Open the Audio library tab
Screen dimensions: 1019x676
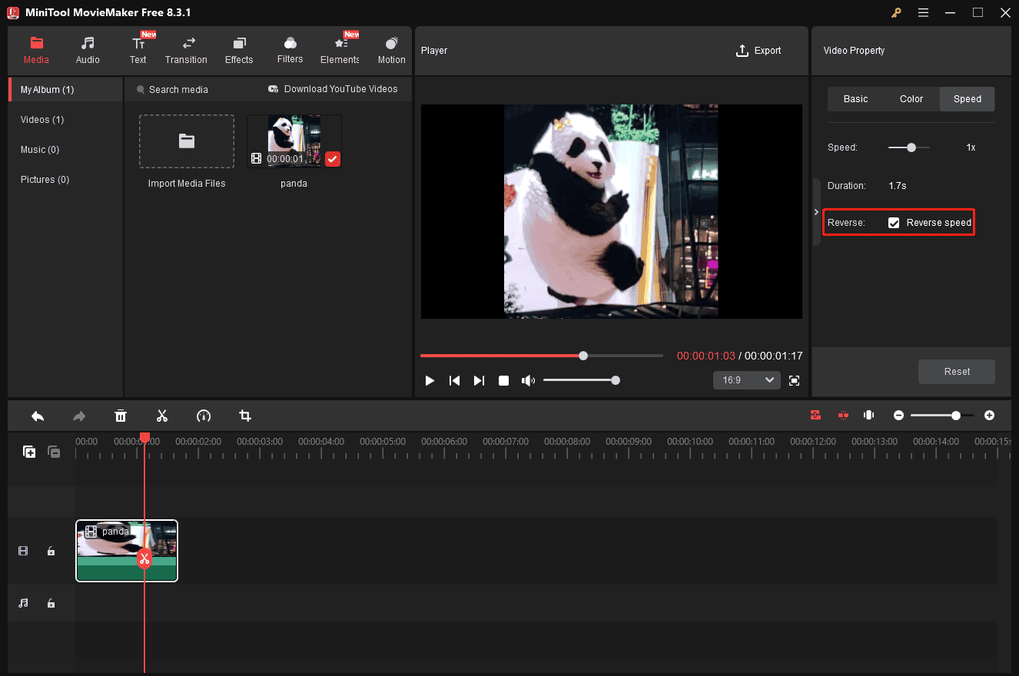pos(87,50)
